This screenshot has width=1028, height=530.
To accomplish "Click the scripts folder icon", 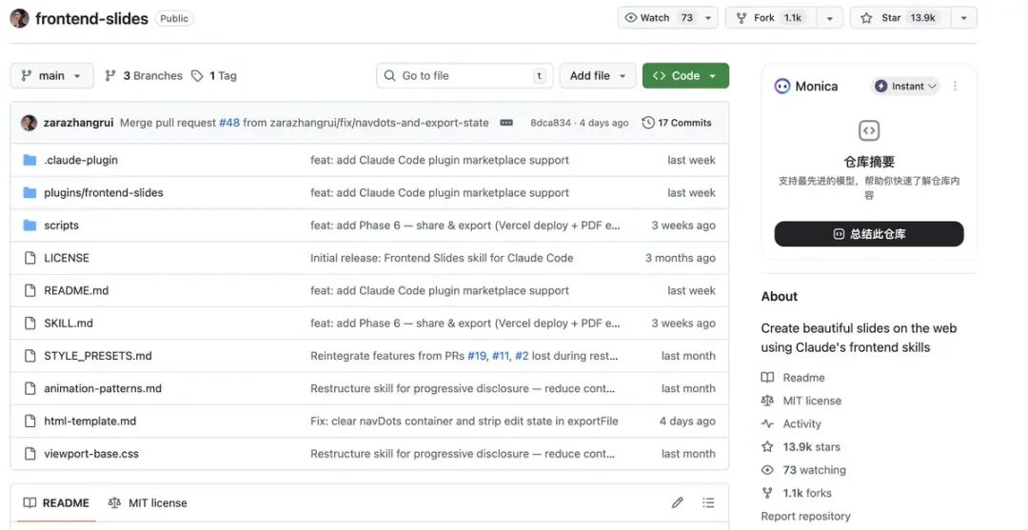I will point(30,226).
